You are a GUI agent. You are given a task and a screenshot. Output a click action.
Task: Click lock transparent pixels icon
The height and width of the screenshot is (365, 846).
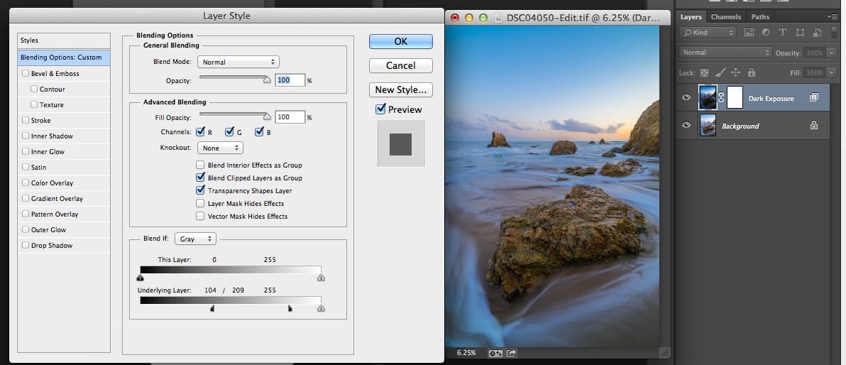(704, 72)
